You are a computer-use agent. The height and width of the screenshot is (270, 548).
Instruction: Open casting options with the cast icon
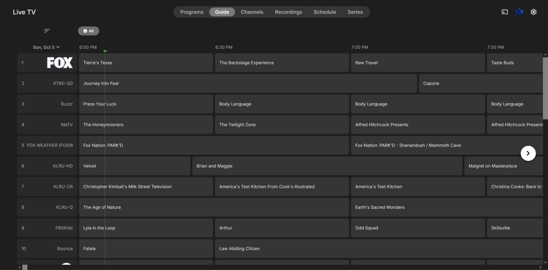504,11
